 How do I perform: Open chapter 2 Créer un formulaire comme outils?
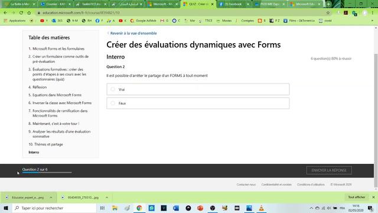[x=60, y=59]
